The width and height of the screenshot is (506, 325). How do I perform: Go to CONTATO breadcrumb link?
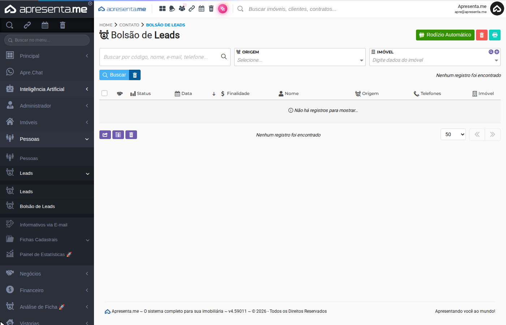click(129, 25)
